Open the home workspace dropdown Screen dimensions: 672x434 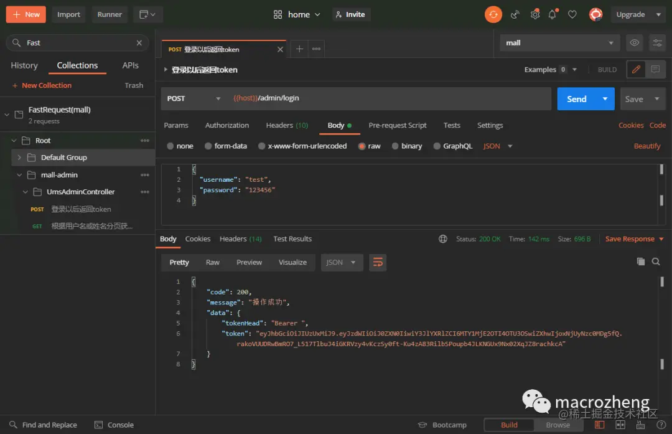pyautogui.click(x=297, y=14)
